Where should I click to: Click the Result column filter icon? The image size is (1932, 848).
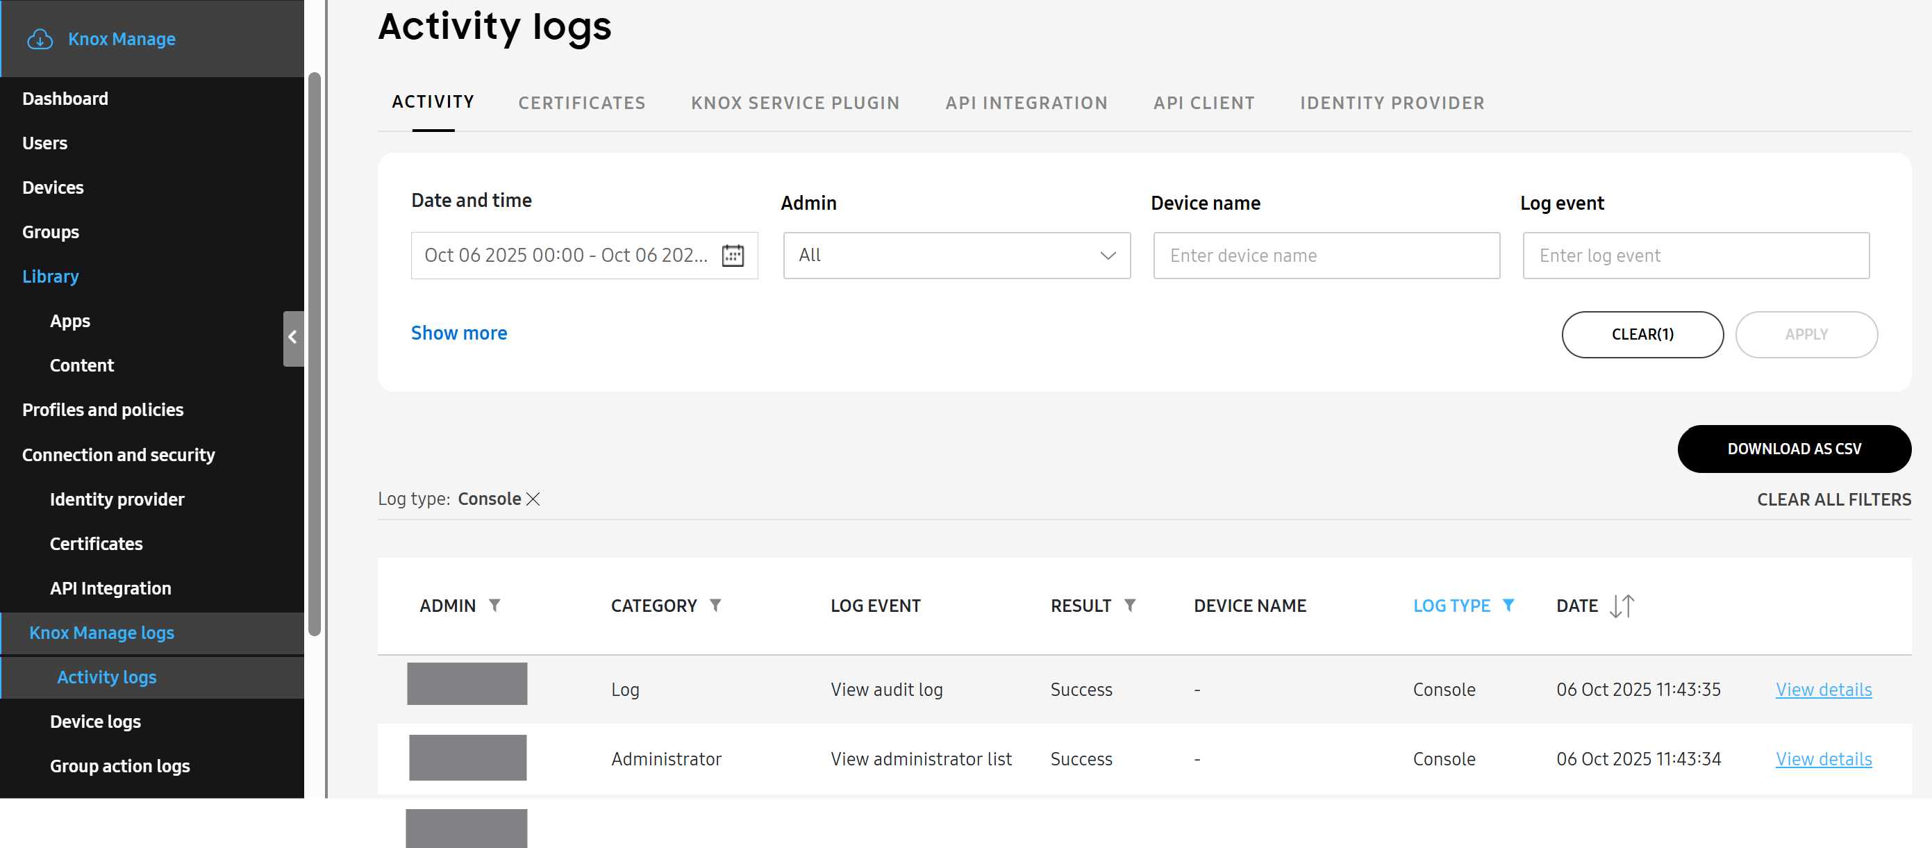1132,605
